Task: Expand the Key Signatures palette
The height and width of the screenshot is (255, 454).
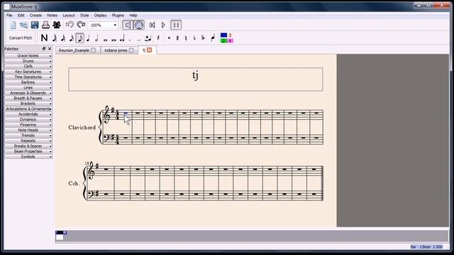Action: pyautogui.click(x=28, y=72)
